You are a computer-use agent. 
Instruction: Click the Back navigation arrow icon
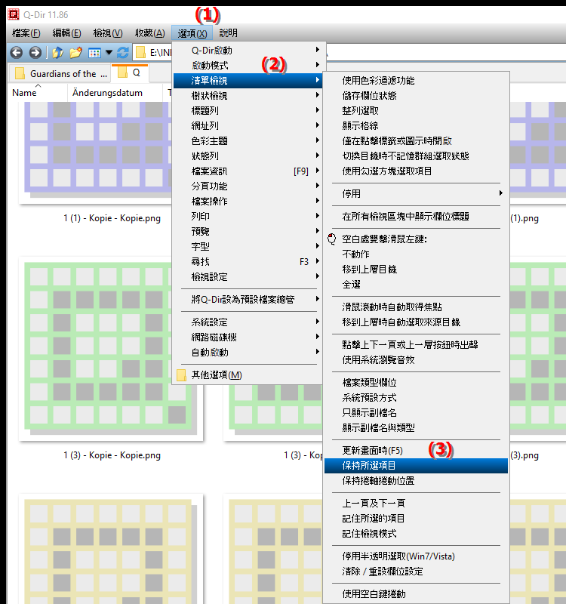[16, 52]
